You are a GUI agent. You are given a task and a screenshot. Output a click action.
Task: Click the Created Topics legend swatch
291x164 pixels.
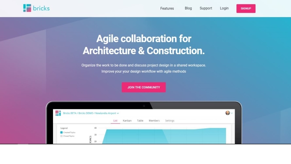pyautogui.click(x=61, y=132)
